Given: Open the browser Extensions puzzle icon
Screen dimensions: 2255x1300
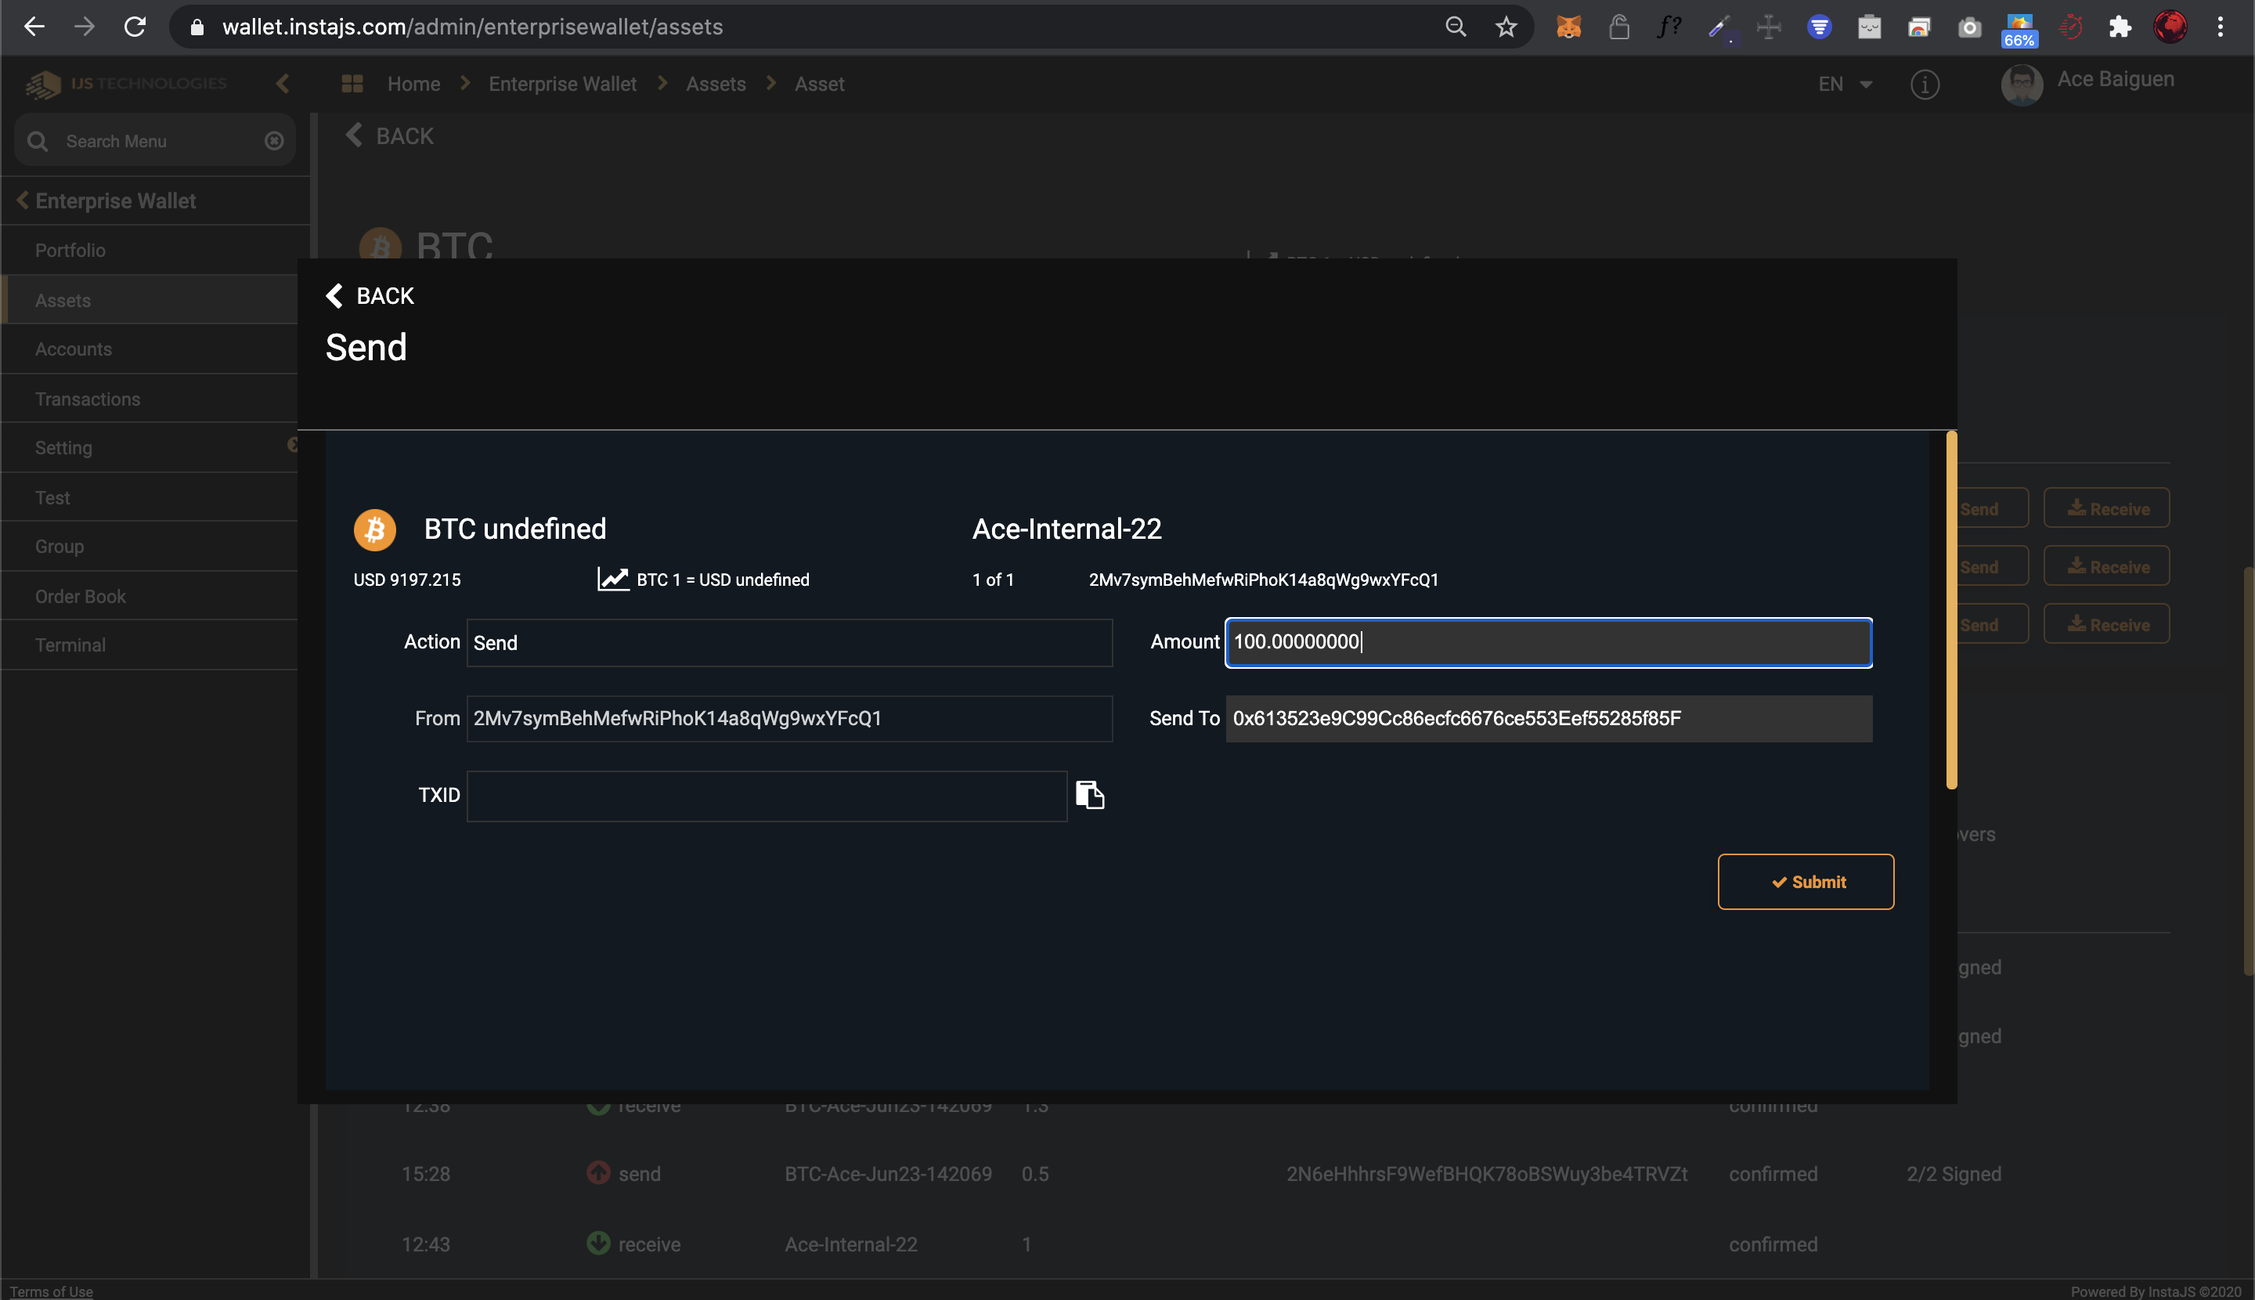Looking at the screenshot, I should point(2120,27).
